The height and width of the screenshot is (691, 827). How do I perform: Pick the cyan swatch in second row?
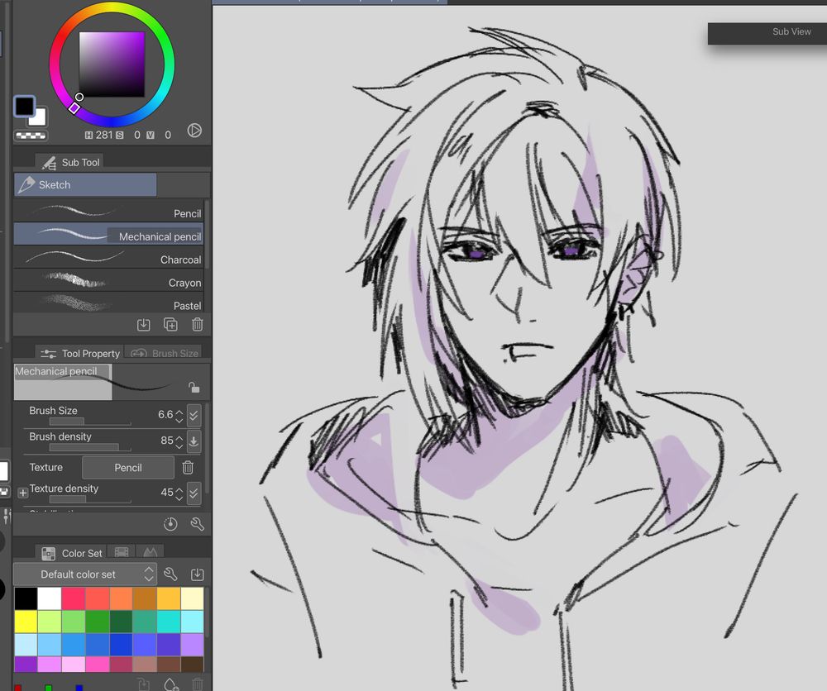point(169,622)
